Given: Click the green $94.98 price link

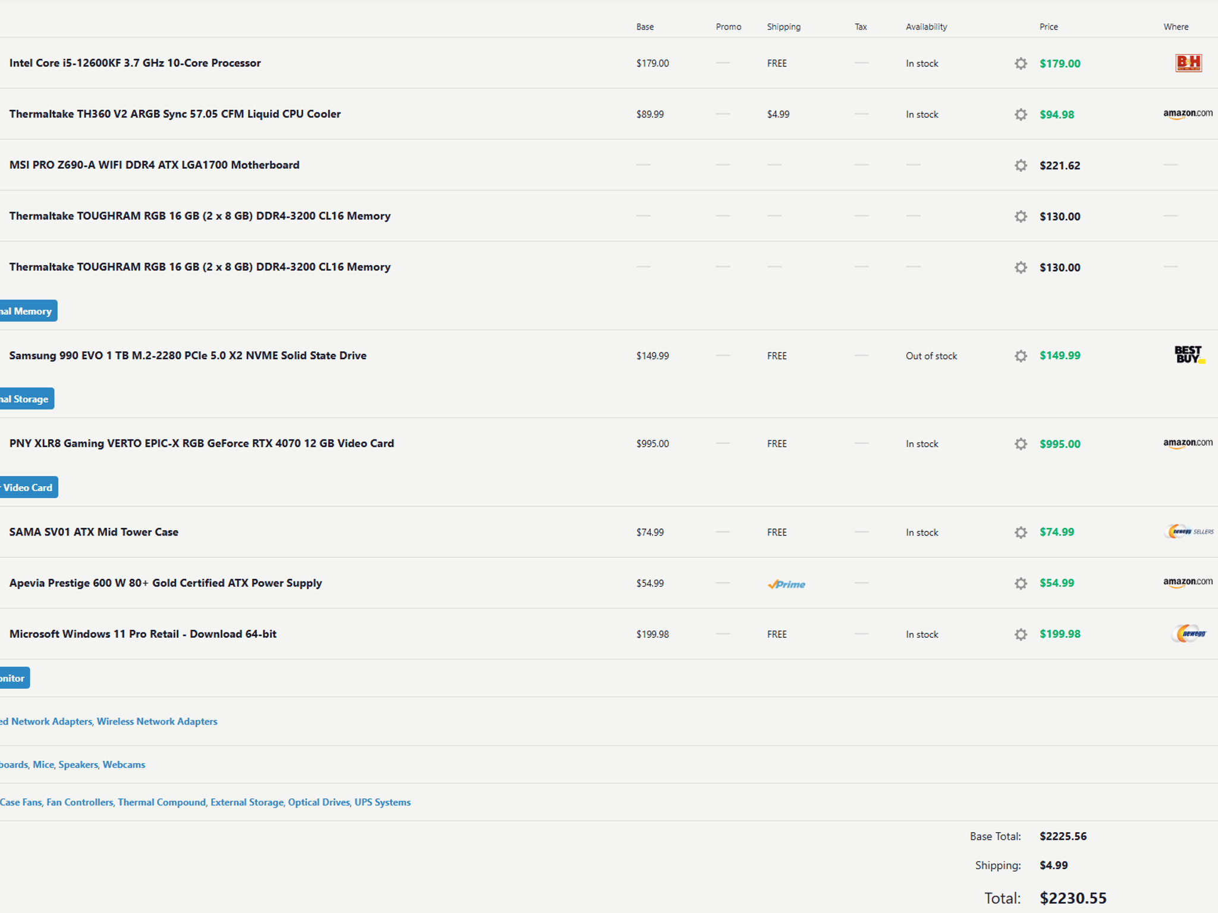Looking at the screenshot, I should click(x=1057, y=115).
